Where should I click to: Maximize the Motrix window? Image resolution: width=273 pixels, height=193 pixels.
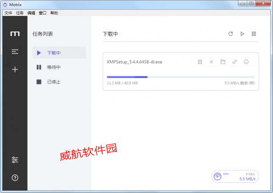click(x=251, y=4)
